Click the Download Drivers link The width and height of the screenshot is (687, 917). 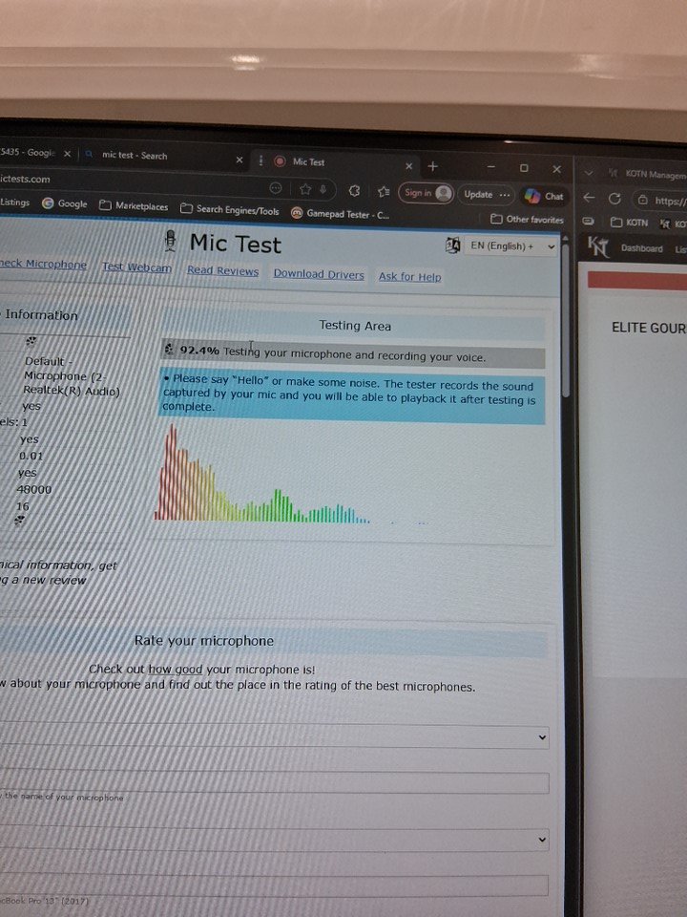319,274
